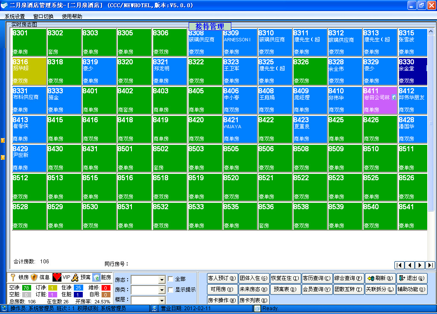Click the 房卡操作 (N) button
The width and height of the screenshot is (437, 314).
click(222, 300)
